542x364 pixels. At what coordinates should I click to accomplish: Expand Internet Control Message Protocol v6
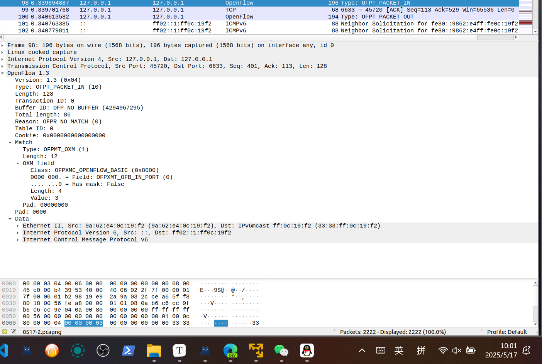point(18,240)
